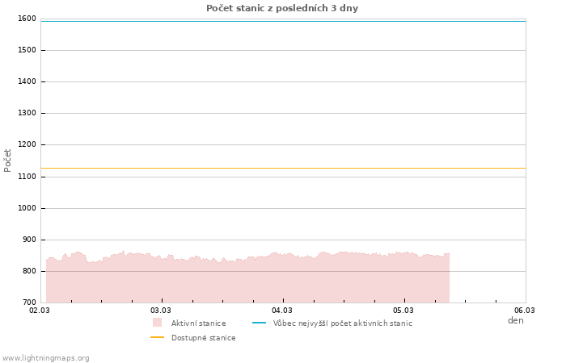
Task: Click the orange Dostupné stanice legend marker
Action: click(x=157, y=337)
